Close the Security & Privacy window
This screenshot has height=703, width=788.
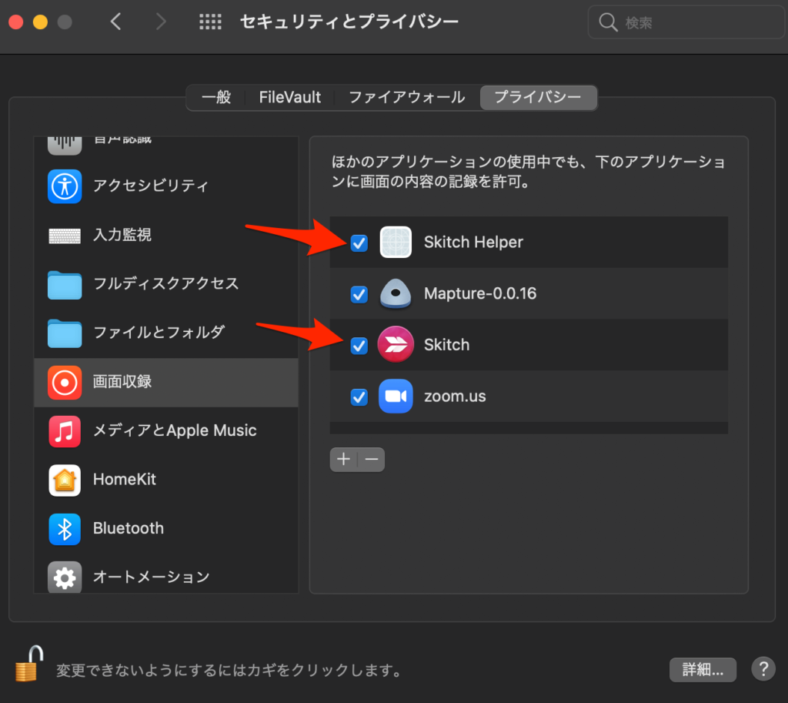(16, 22)
